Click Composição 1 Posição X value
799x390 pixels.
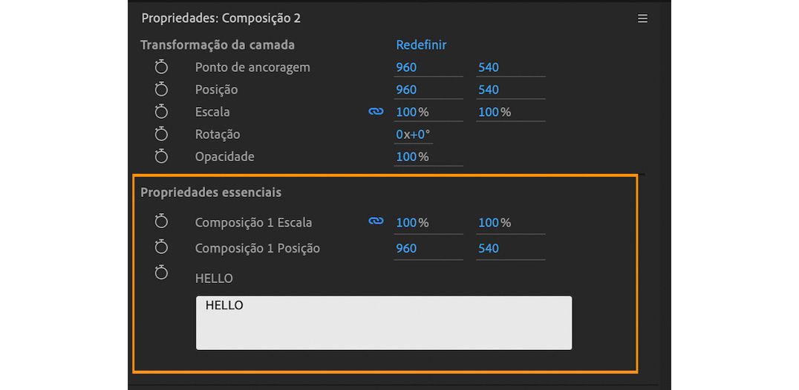pyautogui.click(x=406, y=248)
